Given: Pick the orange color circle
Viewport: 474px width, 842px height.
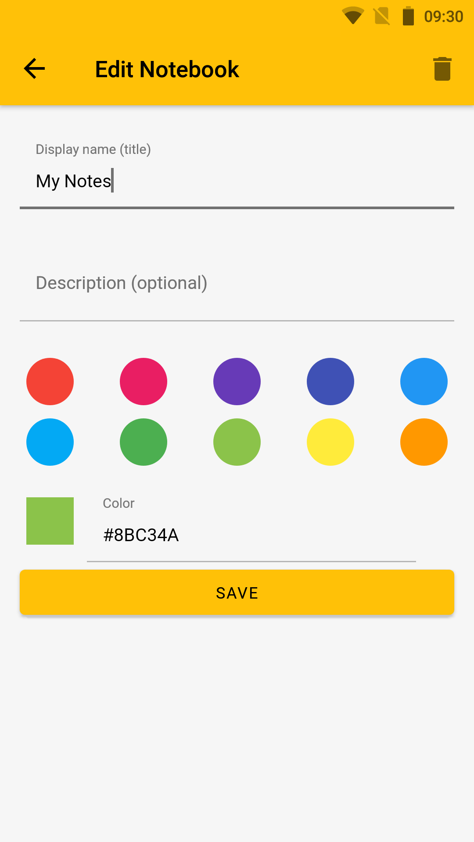Looking at the screenshot, I should tap(424, 442).
